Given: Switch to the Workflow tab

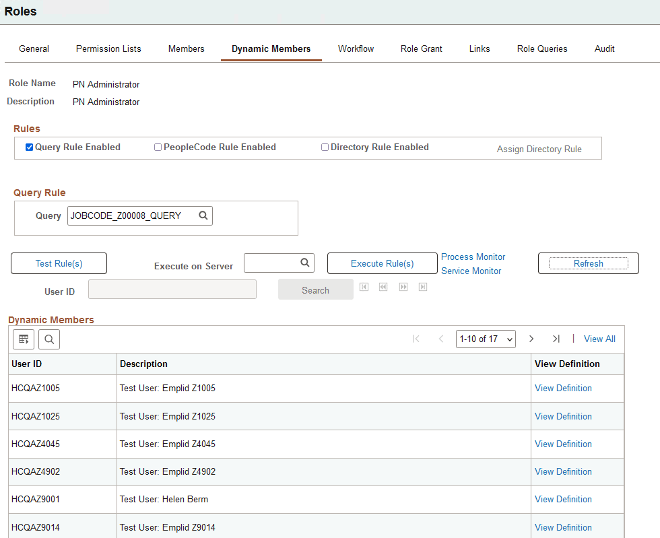Looking at the screenshot, I should click(356, 48).
